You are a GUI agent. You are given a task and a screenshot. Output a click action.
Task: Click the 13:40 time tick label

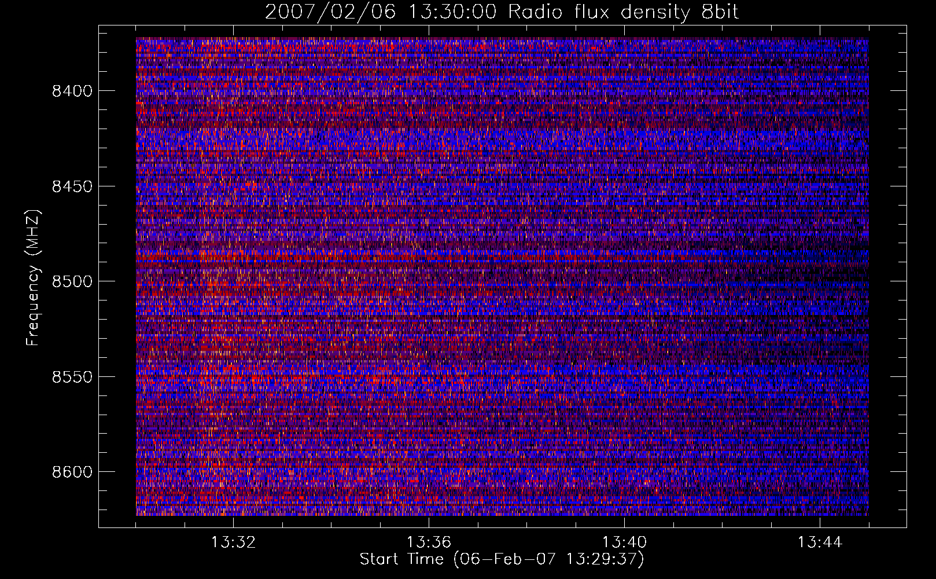pyautogui.click(x=624, y=543)
